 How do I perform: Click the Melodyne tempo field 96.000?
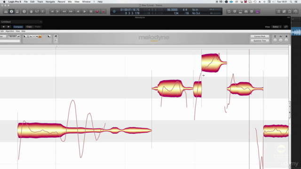click(13, 37)
